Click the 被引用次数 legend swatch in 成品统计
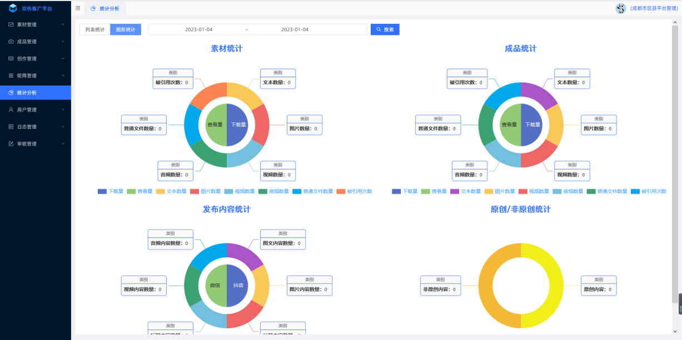This screenshot has width=682, height=340. (635, 191)
